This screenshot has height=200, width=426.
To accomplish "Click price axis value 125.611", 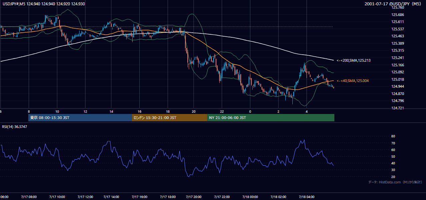I will coord(398,22).
